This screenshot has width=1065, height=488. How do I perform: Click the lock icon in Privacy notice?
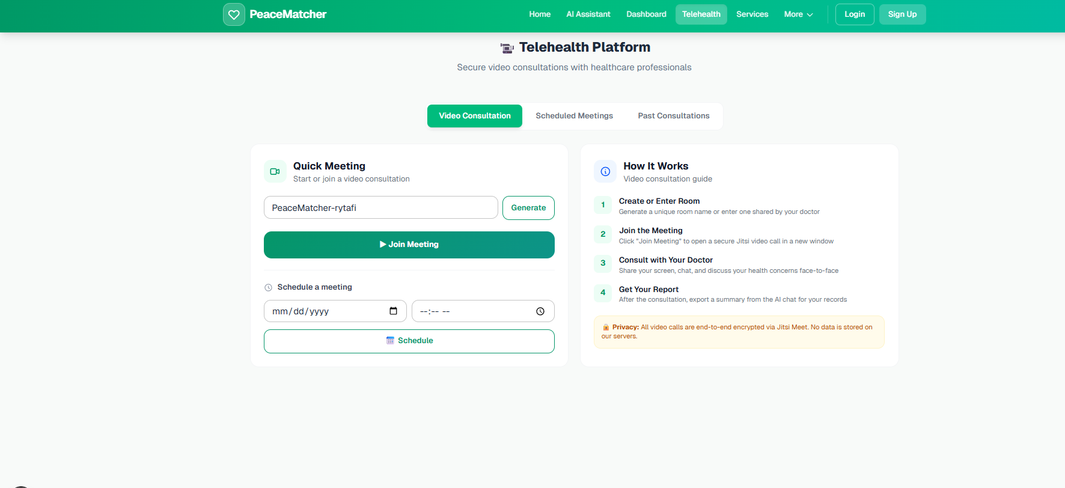(606, 328)
